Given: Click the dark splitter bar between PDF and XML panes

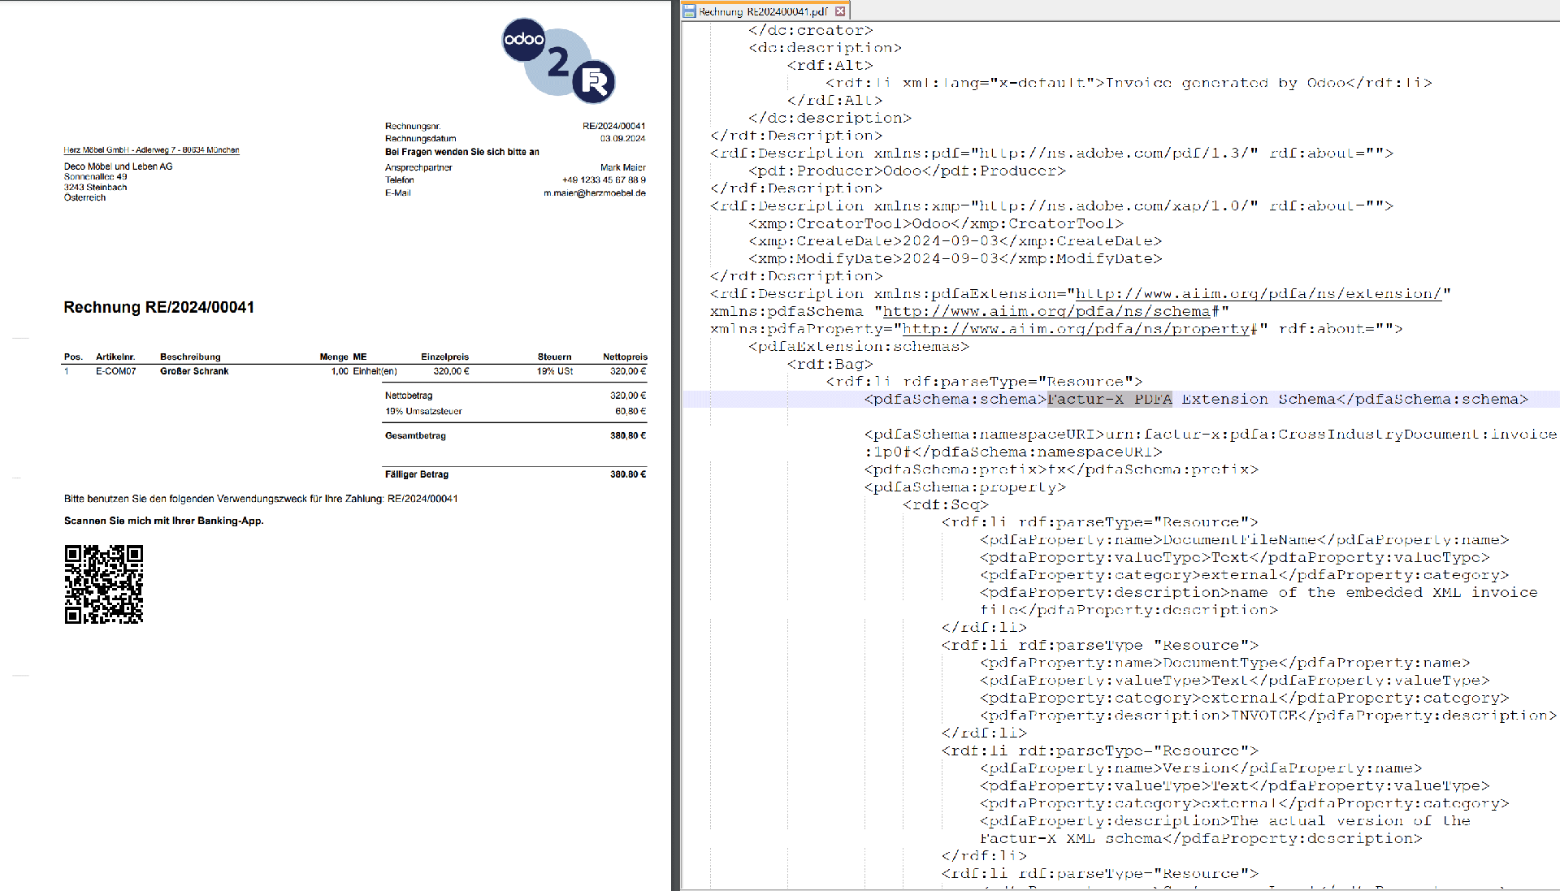Looking at the screenshot, I should pyautogui.click(x=676, y=445).
